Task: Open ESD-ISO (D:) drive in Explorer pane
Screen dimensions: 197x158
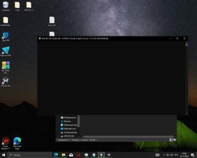Action: coord(67,136)
